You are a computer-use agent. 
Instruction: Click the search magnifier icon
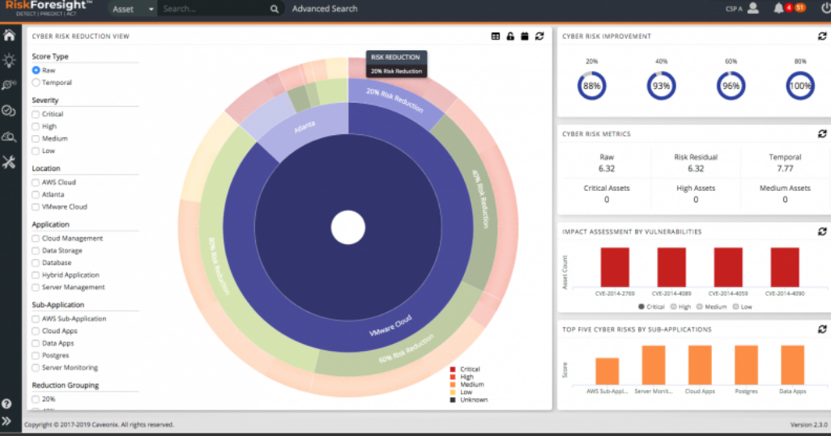coord(274,9)
